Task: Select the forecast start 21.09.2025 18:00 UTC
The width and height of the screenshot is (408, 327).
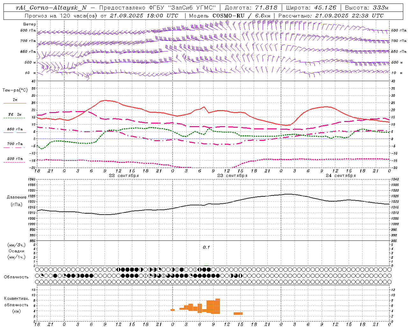Action: [144, 16]
